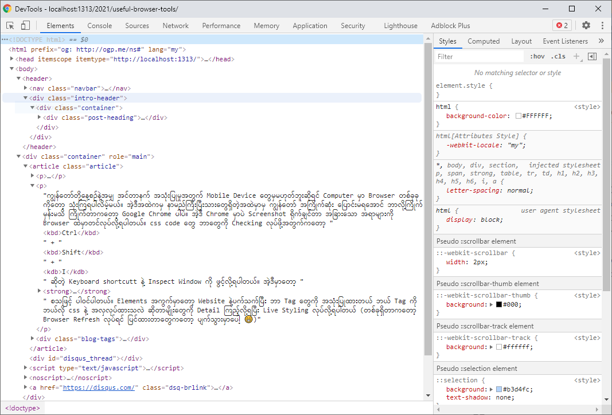
Task: Click the https://disqus.com/ href link
Action: pos(98,387)
